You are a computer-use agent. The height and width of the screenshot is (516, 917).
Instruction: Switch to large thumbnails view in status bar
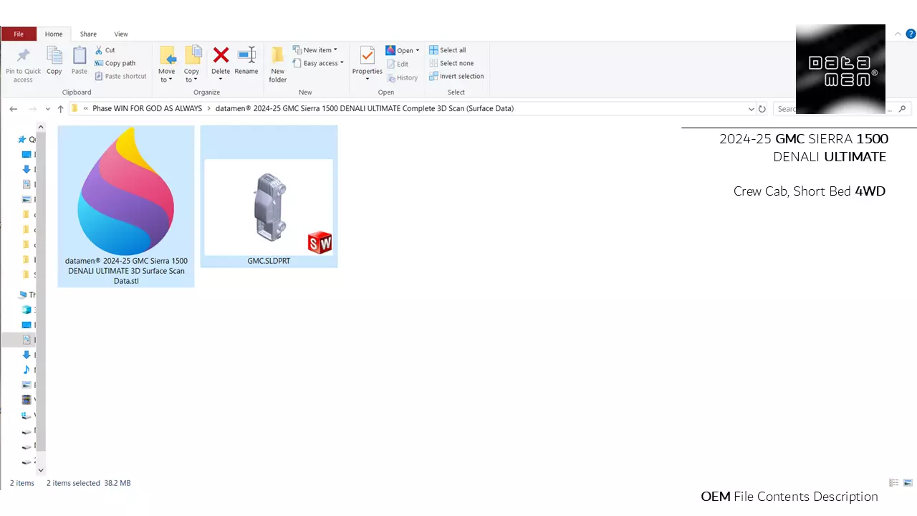point(908,483)
